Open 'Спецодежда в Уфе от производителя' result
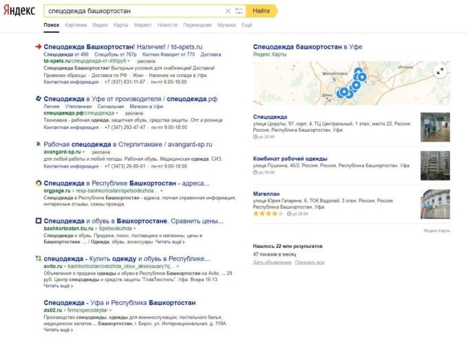 tap(131, 99)
